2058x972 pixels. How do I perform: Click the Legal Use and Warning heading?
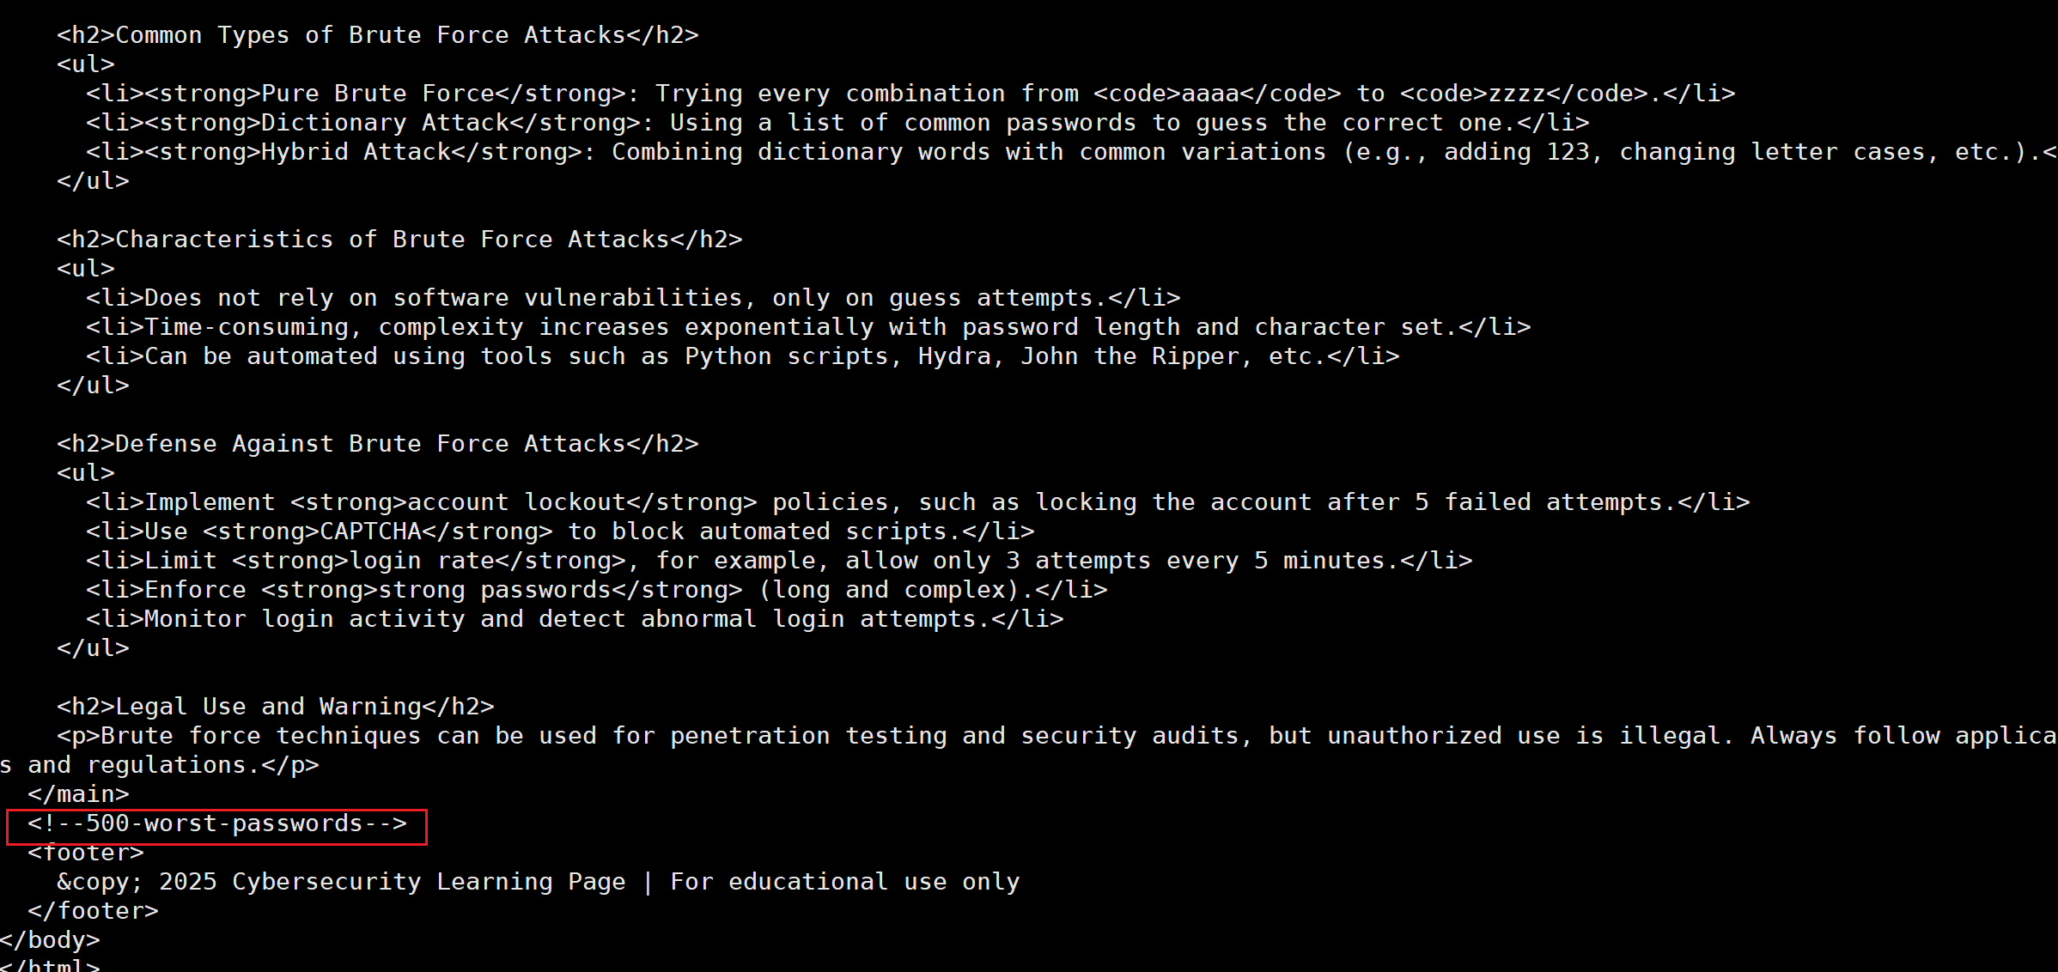tap(276, 707)
